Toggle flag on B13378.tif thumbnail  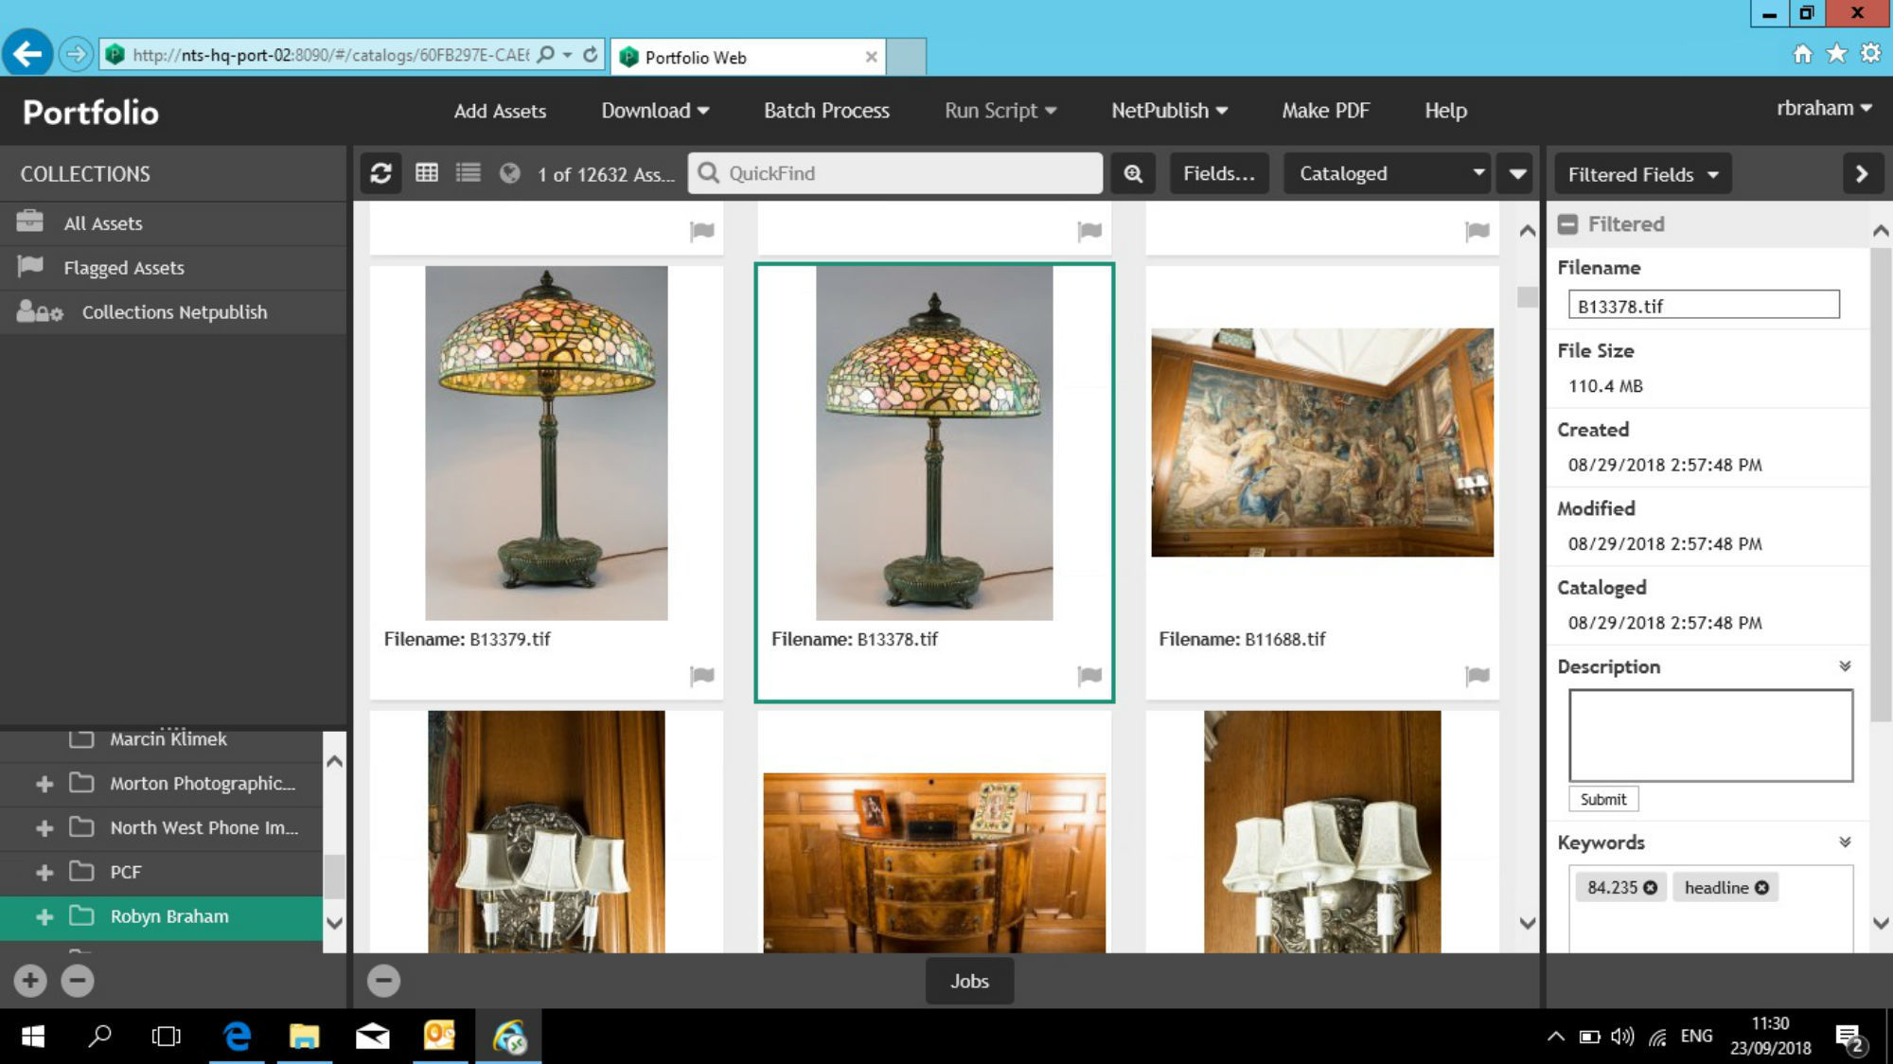pos(1089,676)
